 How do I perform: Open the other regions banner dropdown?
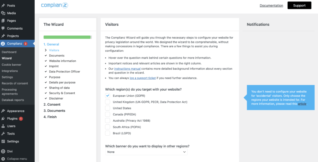pyautogui.click(x=146, y=152)
